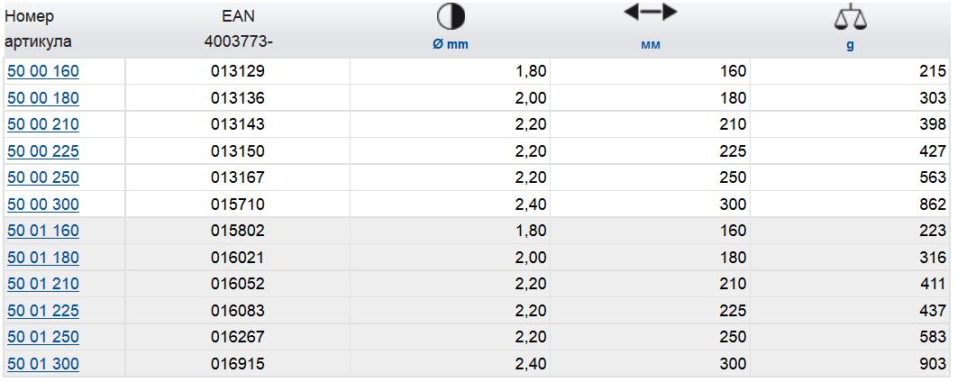Click the double-arrow length icon
957x382 pixels.
pyautogui.click(x=650, y=13)
